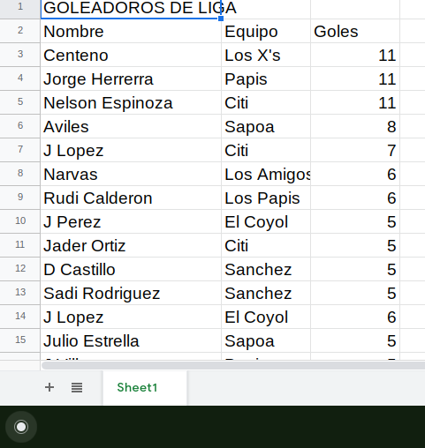The height and width of the screenshot is (448, 425).
Task: Select row header number 10
Action: click(x=20, y=221)
